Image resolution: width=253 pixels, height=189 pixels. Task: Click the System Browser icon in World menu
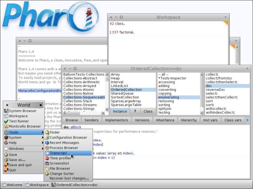[x=6, y=111]
